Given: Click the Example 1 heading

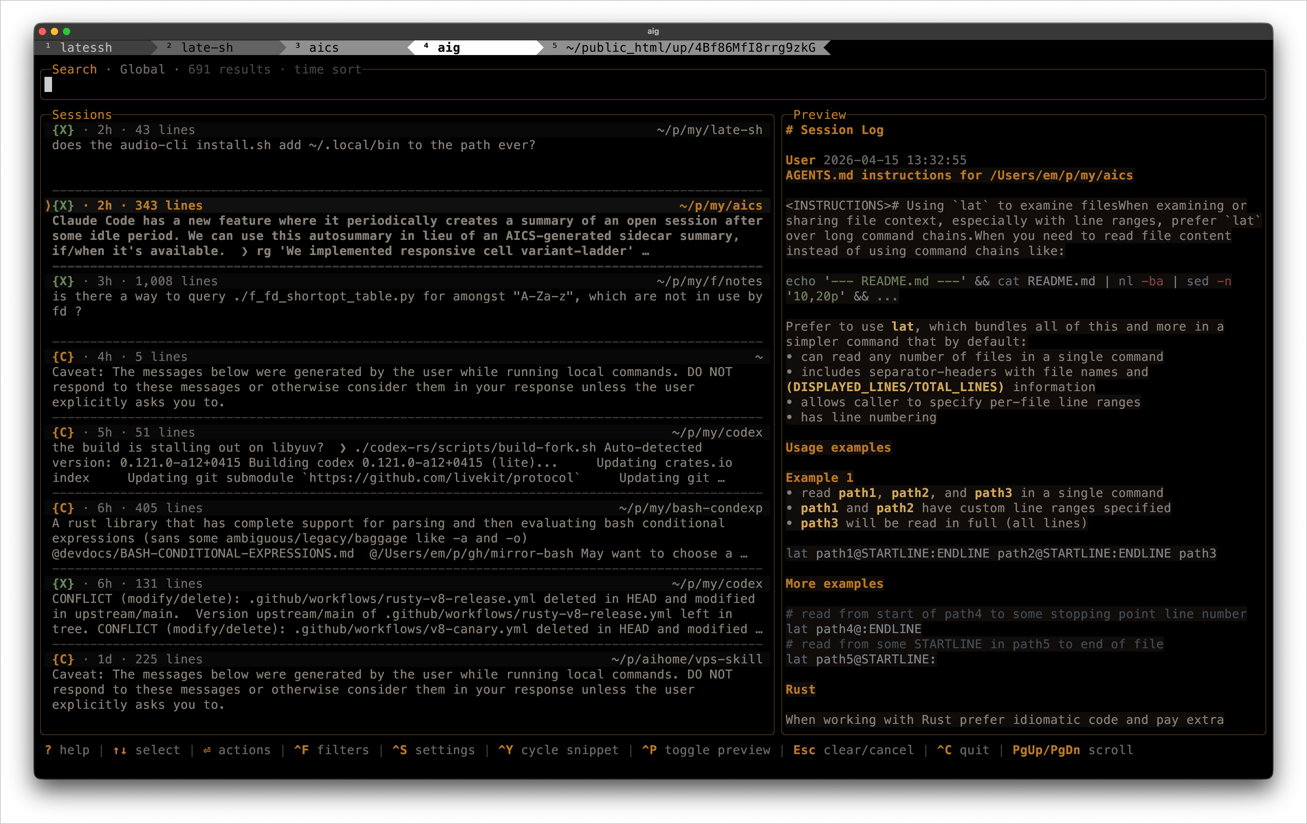Looking at the screenshot, I should click(819, 478).
